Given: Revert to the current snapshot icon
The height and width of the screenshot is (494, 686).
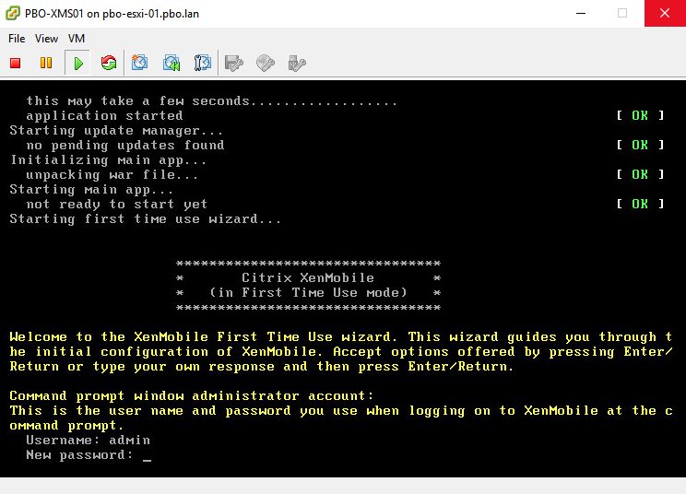Looking at the screenshot, I should (171, 63).
